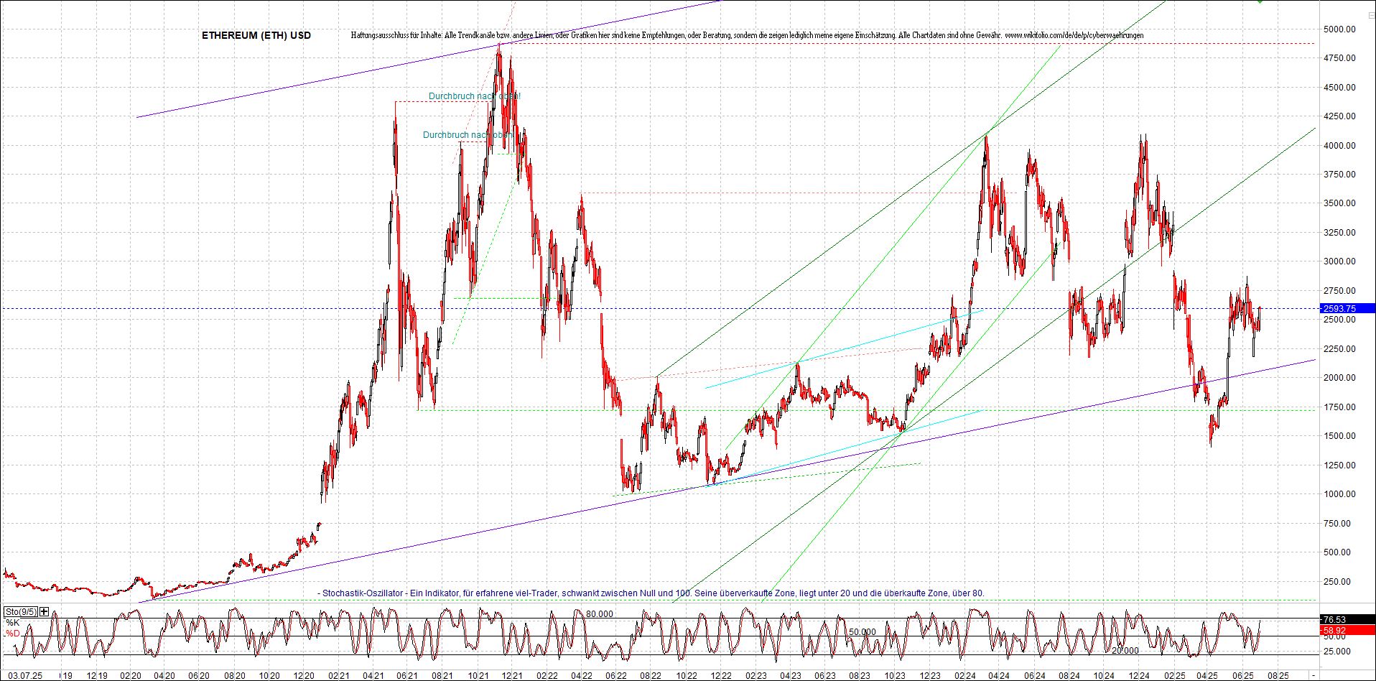Screen dimensions: 1376x681
Task: Click the current price label 2593.75
Action: coord(1348,308)
